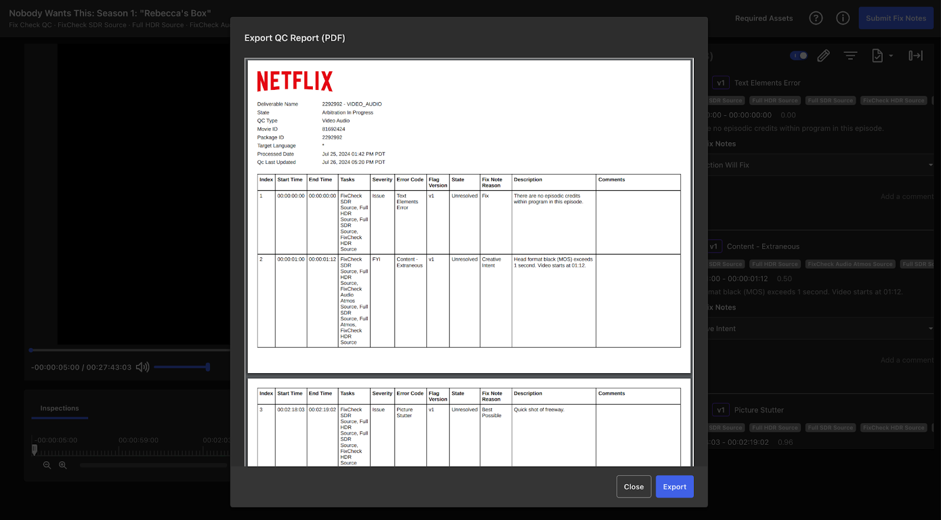Click v1 badge beside Picture Stutter
This screenshot has width=941, height=520.
point(720,410)
